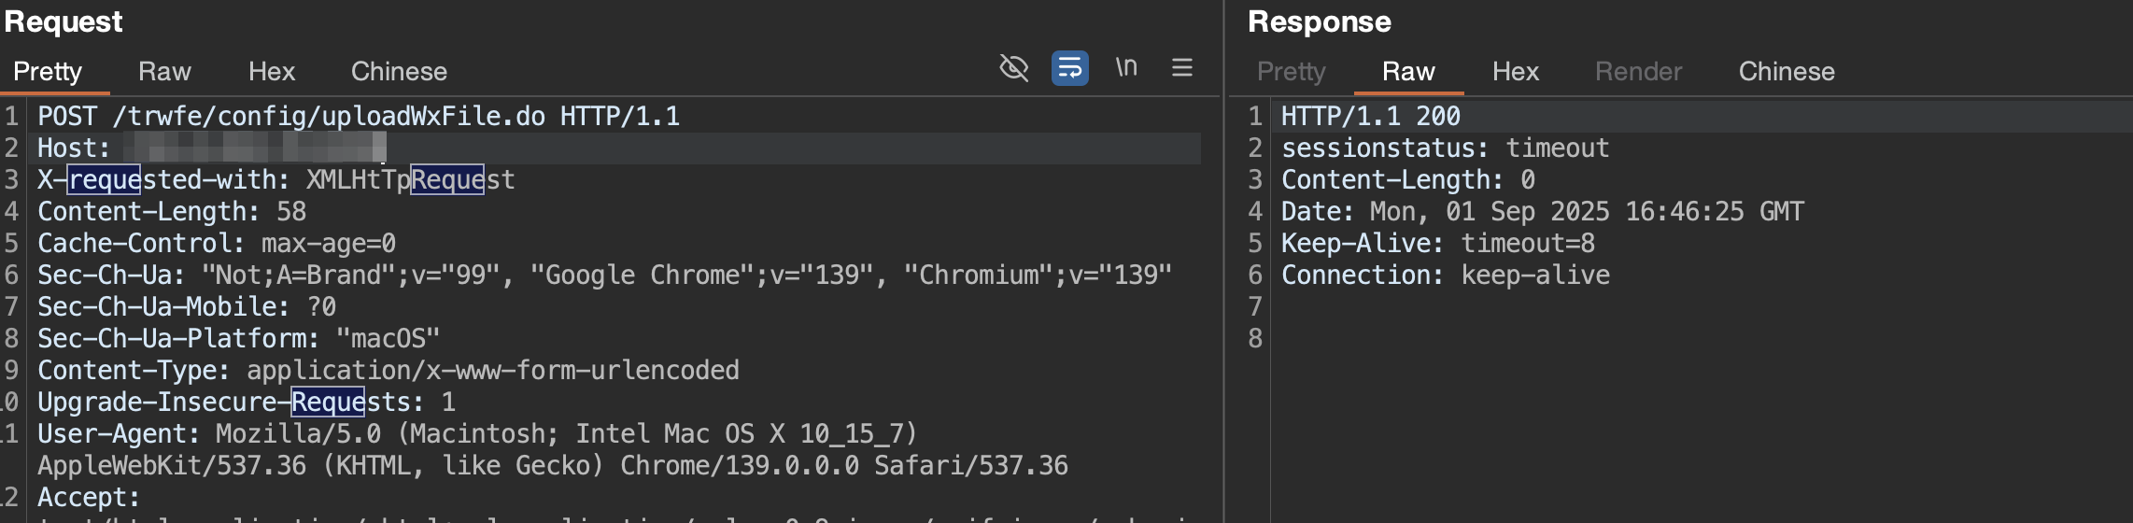
Task: Show the Request panel's Chinese tab
Action: (399, 72)
